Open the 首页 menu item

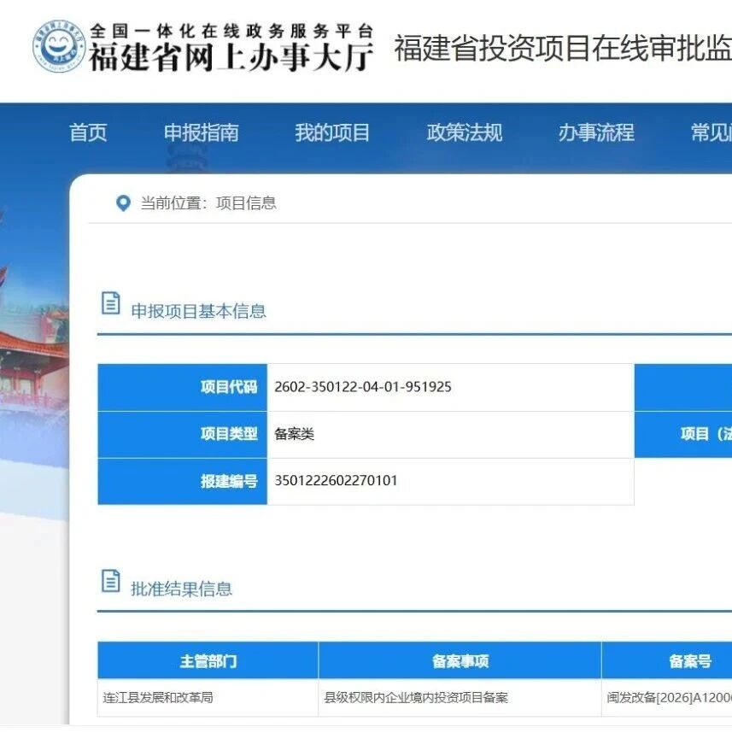tap(88, 132)
